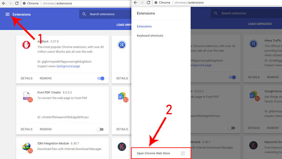Click the address bar in right browser window
This screenshot has width=282, height=159.
[217, 3]
